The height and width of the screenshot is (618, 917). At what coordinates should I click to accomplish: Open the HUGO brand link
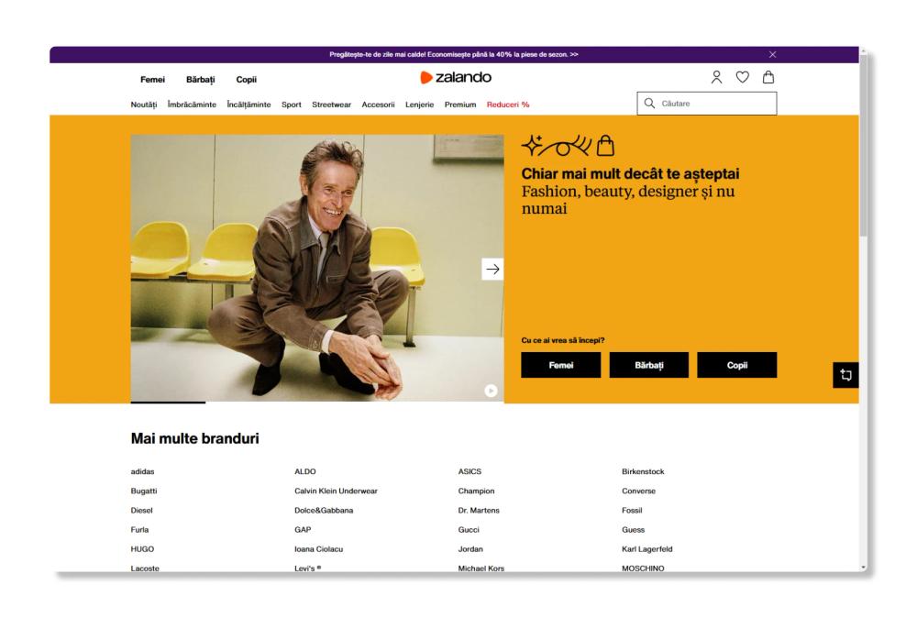(143, 549)
